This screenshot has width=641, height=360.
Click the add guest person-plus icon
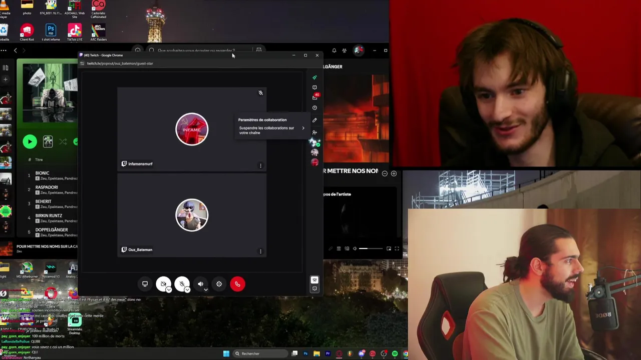tap(314, 132)
